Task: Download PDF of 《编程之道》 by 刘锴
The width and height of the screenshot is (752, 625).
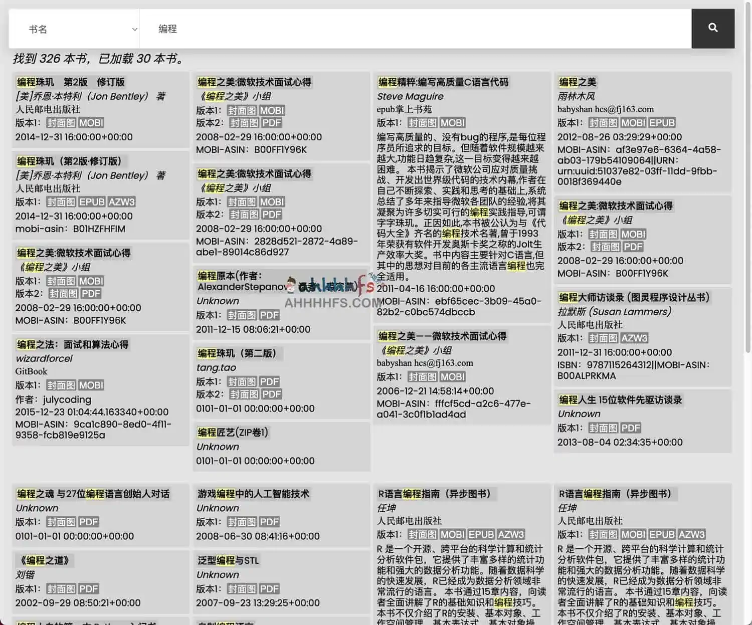Action: 88,589
